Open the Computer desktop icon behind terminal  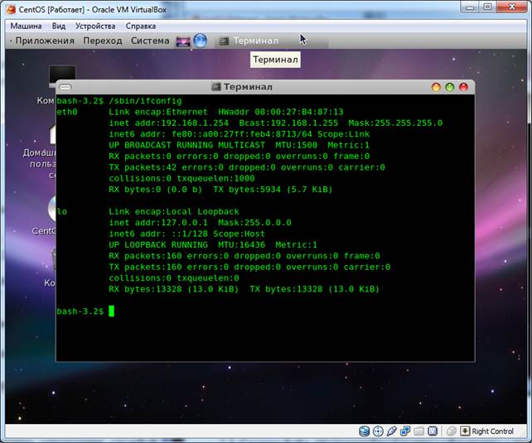[x=62, y=74]
